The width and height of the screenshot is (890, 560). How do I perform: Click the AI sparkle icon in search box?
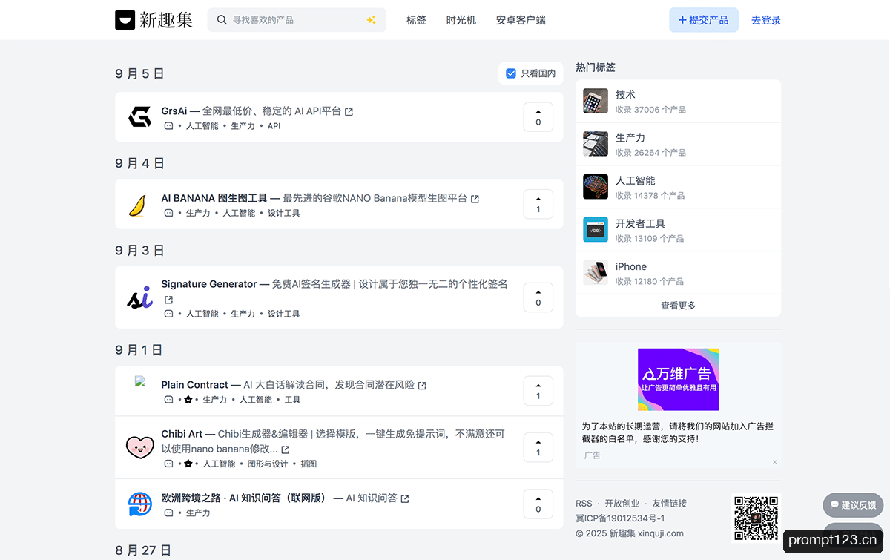tap(372, 20)
